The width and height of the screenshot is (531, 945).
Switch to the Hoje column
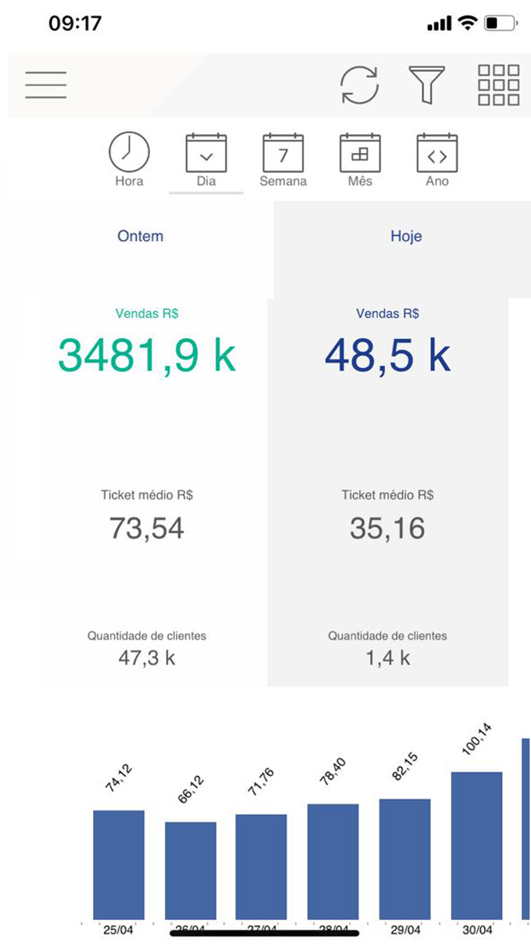click(x=406, y=236)
